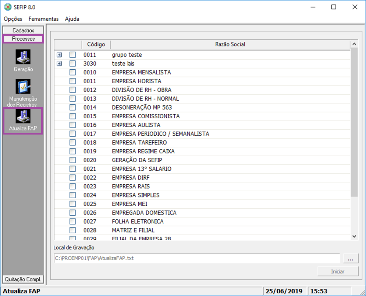This screenshot has height=296, width=366.
Task: Open the Quitação Compl. section
Action: point(23,279)
